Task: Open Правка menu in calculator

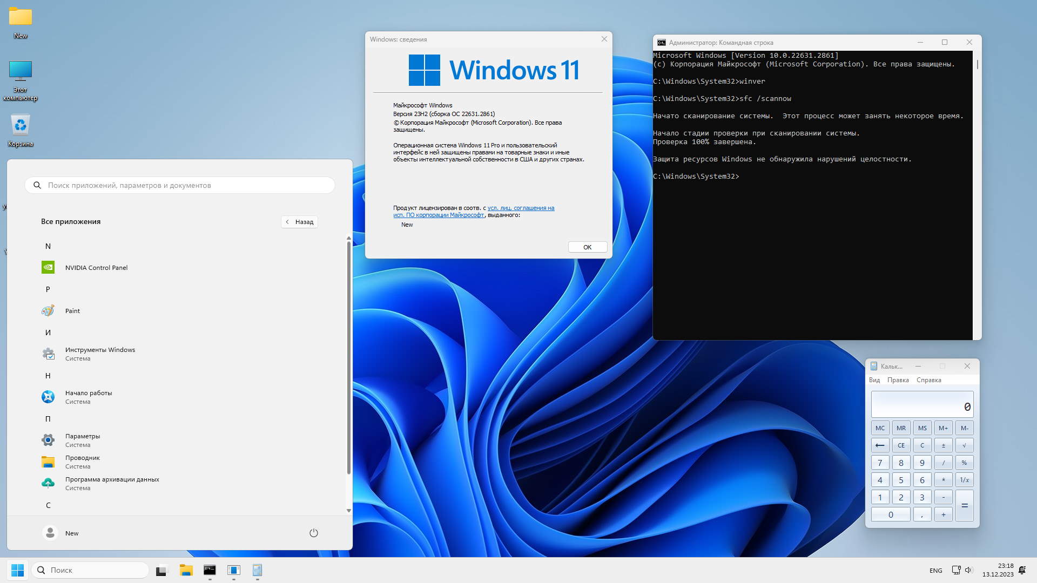Action: (898, 380)
